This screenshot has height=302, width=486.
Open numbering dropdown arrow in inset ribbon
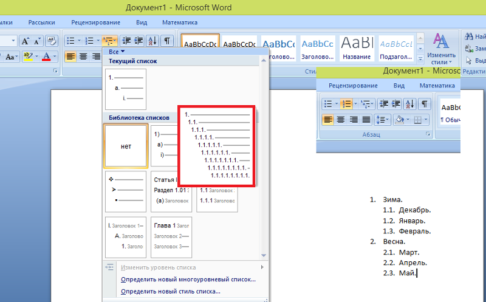[x=355, y=104]
